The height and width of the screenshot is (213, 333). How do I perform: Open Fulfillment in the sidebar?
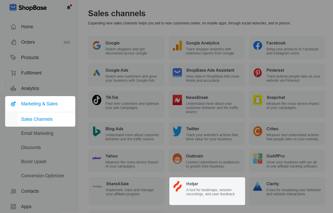click(31, 73)
